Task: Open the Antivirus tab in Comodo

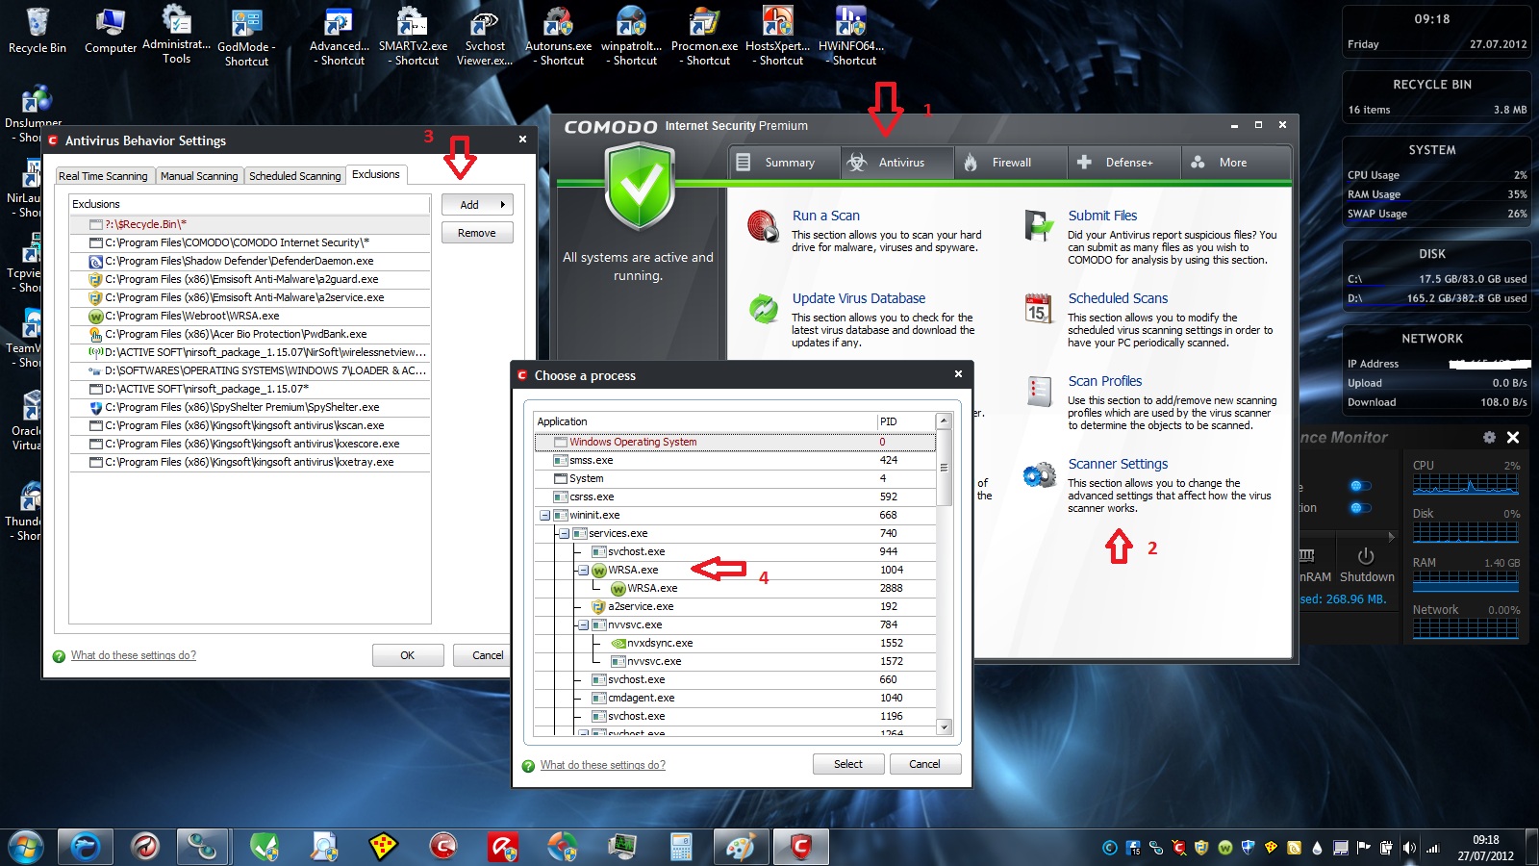Action: click(x=897, y=163)
